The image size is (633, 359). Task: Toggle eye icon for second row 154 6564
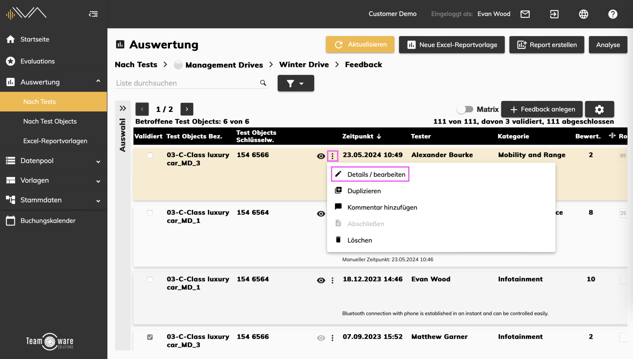(x=321, y=214)
